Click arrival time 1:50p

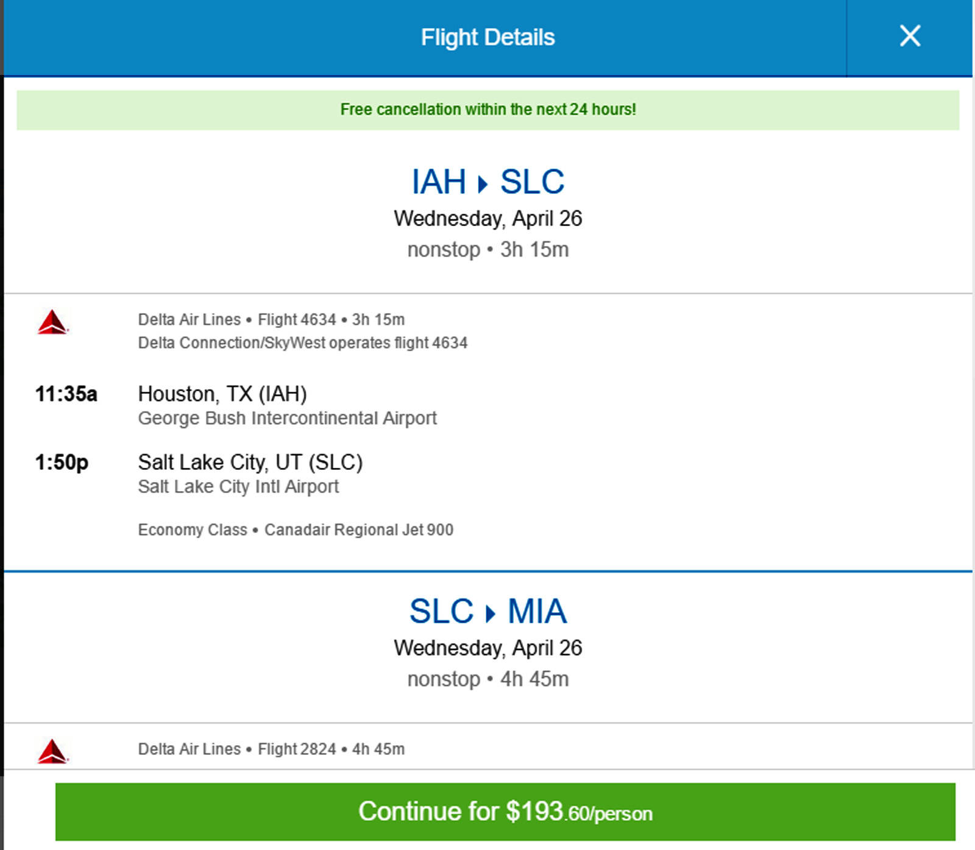(x=62, y=462)
